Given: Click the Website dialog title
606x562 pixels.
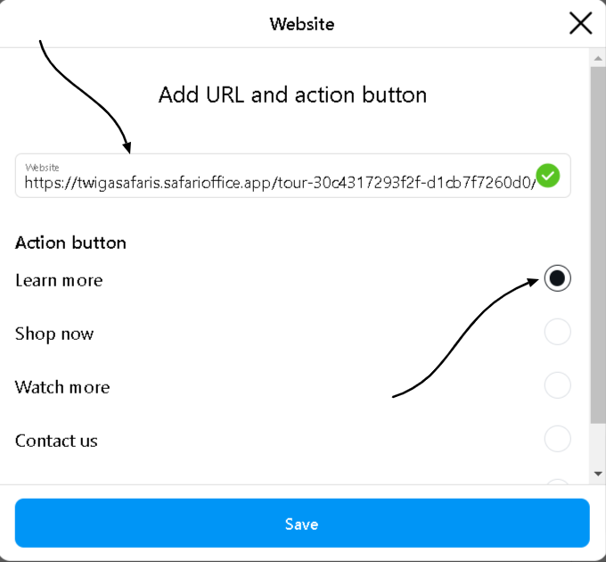Looking at the screenshot, I should (x=302, y=24).
